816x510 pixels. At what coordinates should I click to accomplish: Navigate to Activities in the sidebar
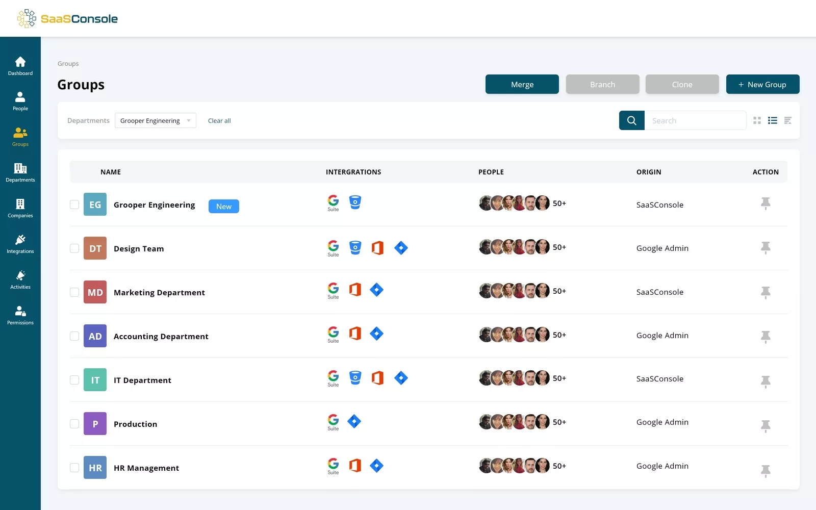pos(20,279)
